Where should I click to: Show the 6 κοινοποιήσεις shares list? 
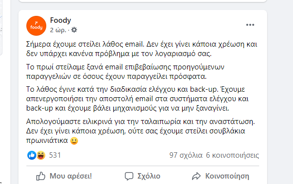point(232,155)
